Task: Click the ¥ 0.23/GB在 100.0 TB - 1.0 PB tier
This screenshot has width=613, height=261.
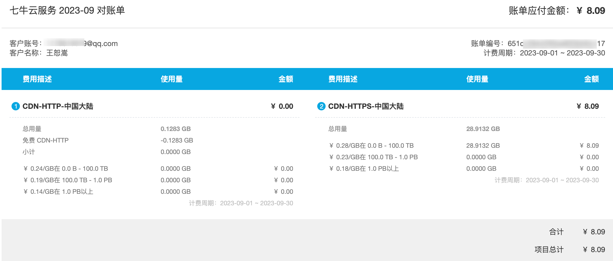Action: click(x=373, y=157)
